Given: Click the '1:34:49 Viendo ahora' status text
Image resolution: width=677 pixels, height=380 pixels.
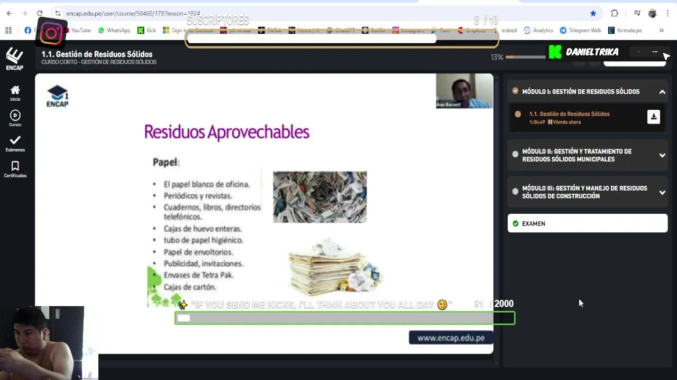Looking at the screenshot, I should [x=555, y=122].
